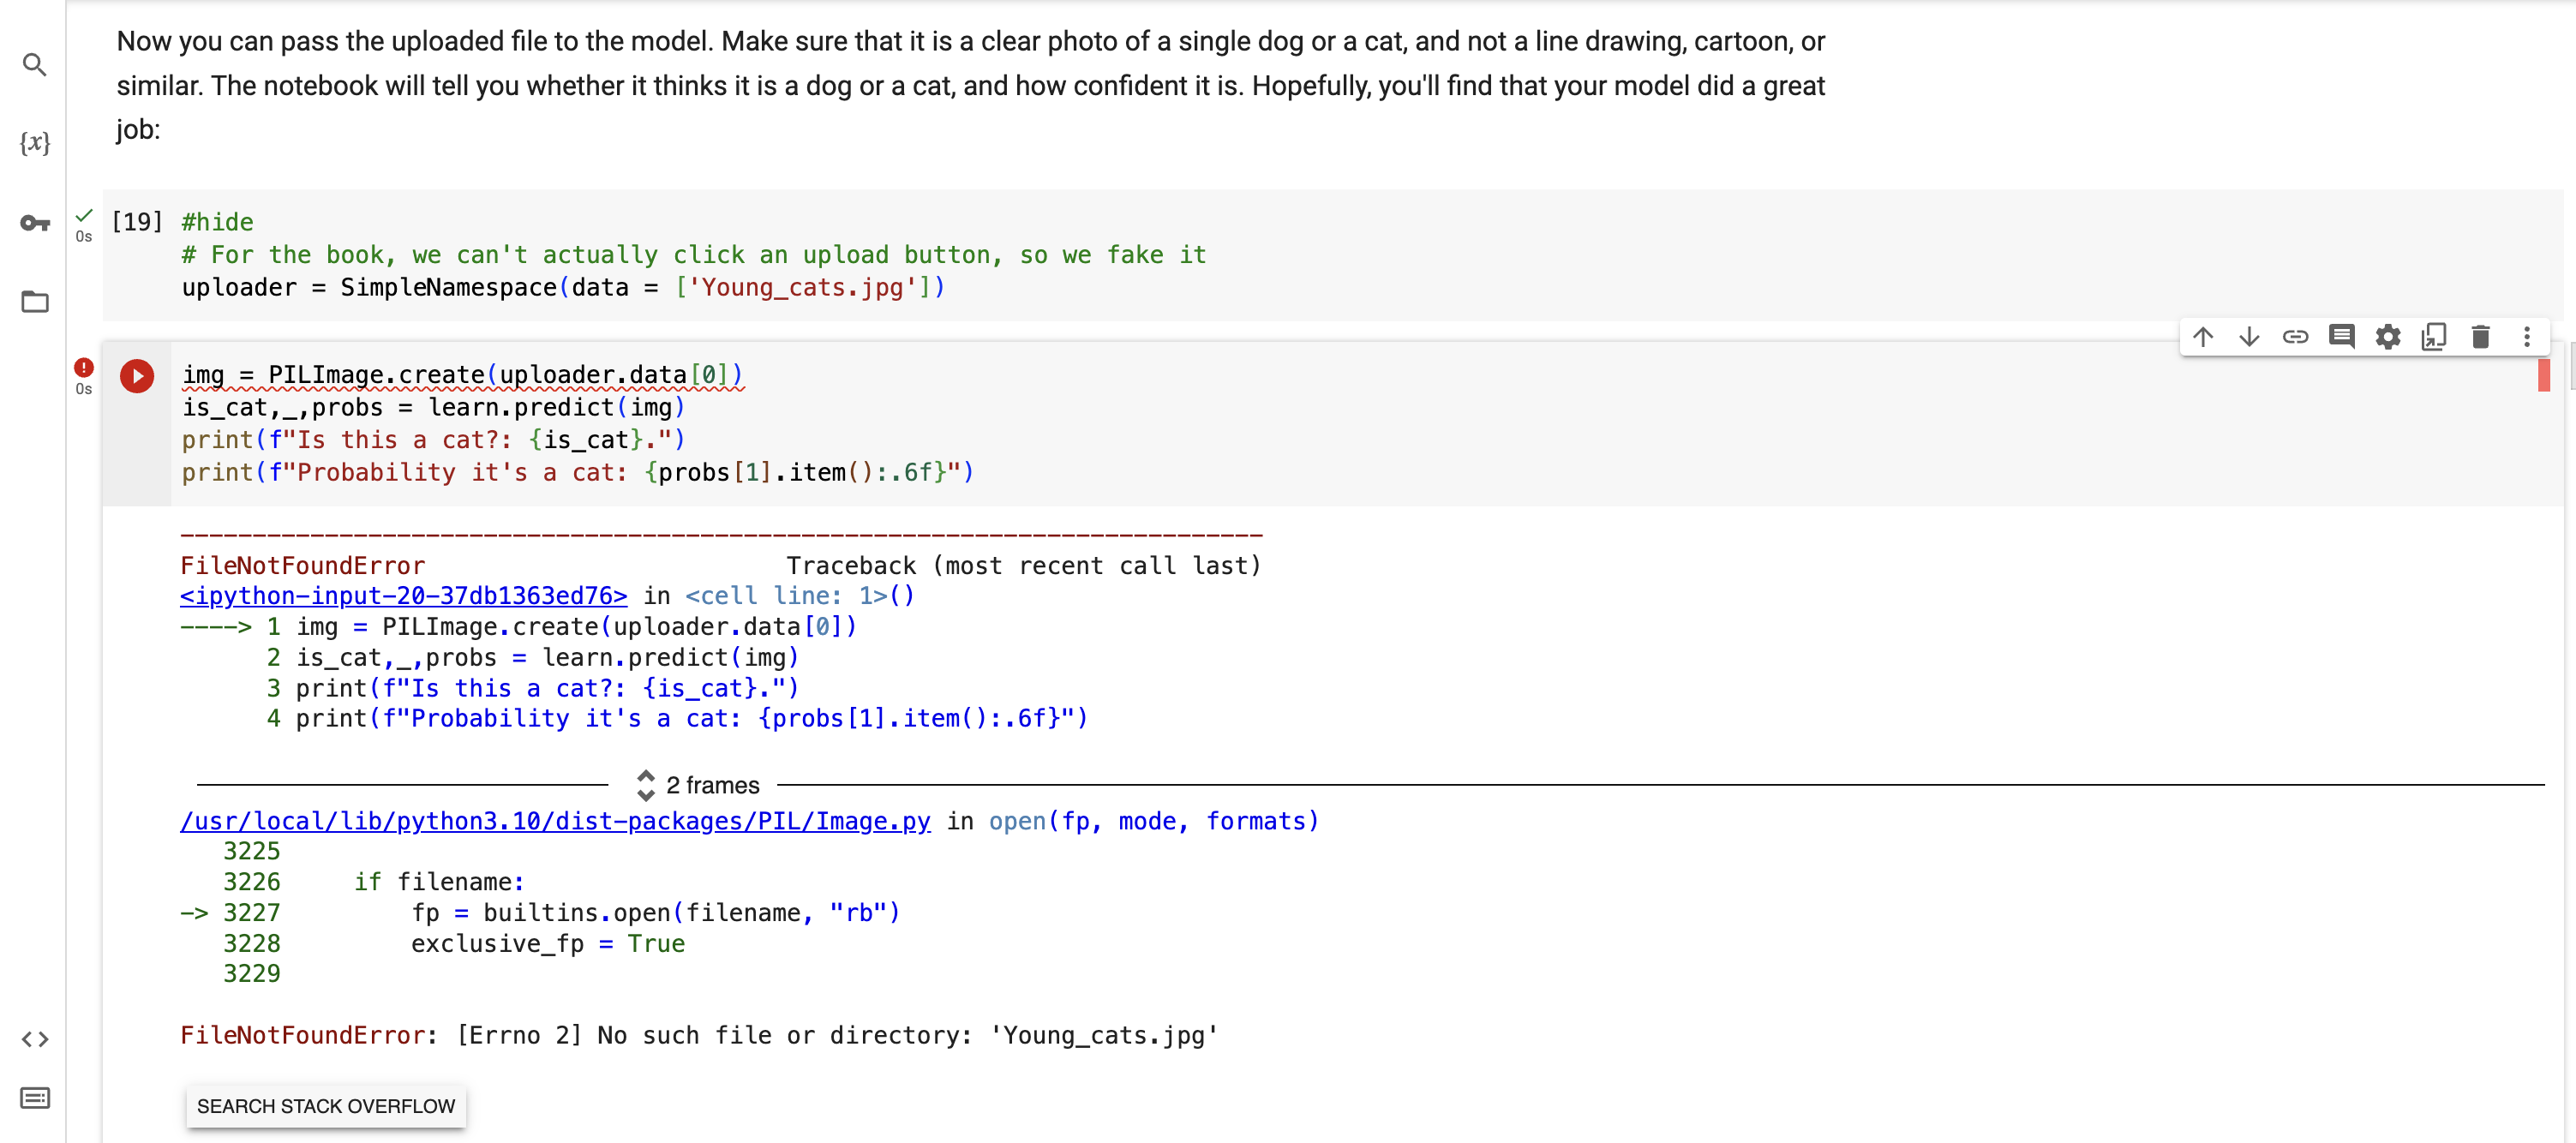Viewport: 2576px width, 1143px height.
Task: Run the PILImage.create cell
Action: point(137,376)
